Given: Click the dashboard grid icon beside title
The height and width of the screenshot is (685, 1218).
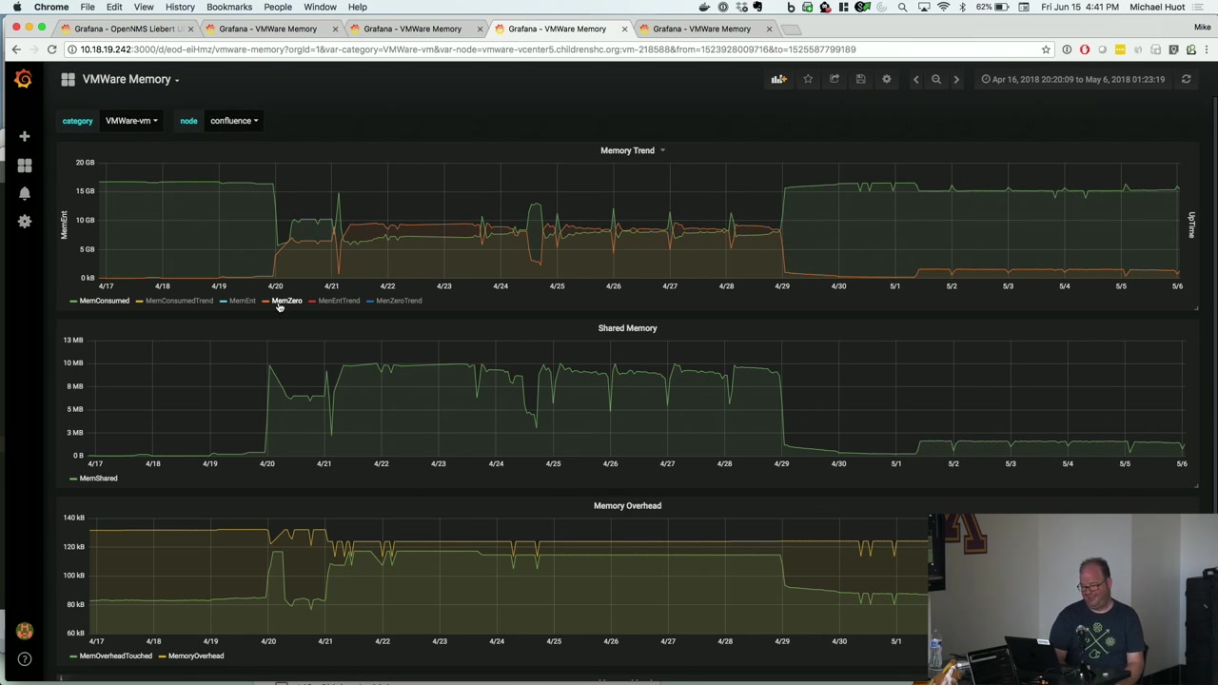Looking at the screenshot, I should [x=68, y=80].
